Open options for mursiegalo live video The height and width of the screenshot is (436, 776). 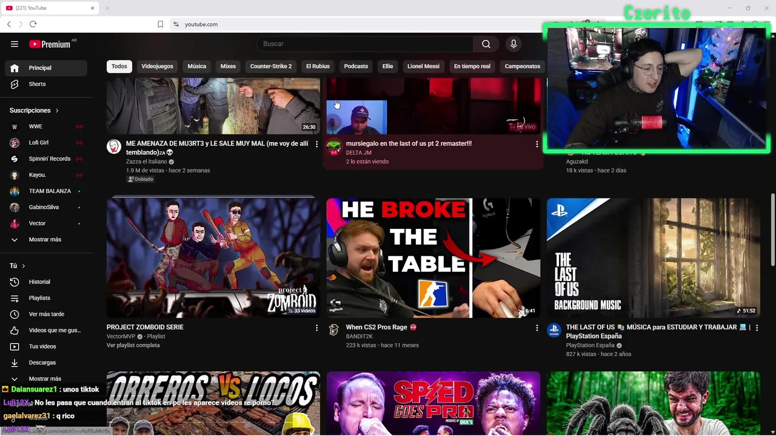(537, 144)
